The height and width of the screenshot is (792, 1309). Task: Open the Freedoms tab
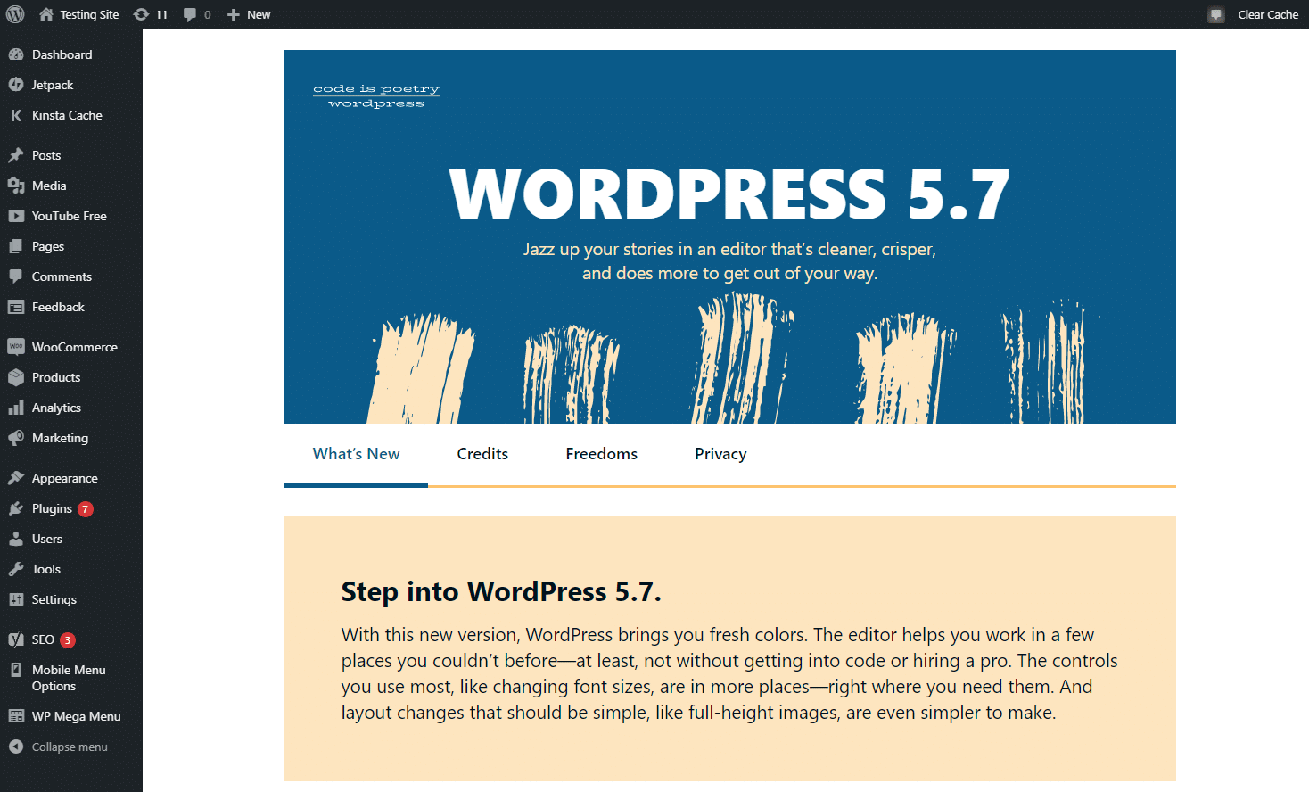point(601,453)
